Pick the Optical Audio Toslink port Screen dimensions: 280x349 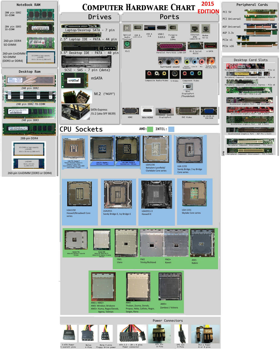tap(127, 28)
